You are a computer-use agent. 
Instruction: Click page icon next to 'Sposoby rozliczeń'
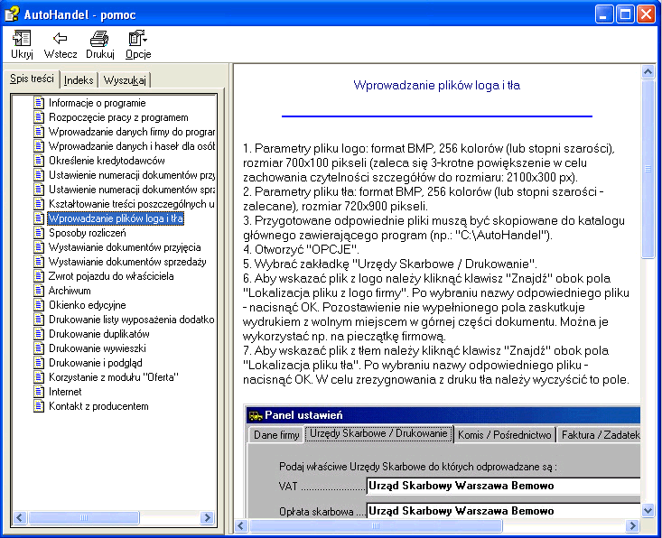(39, 233)
